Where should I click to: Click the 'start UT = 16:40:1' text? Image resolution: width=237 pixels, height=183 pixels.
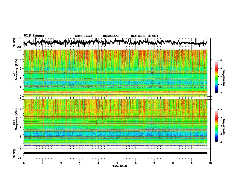[x=145, y=36]
